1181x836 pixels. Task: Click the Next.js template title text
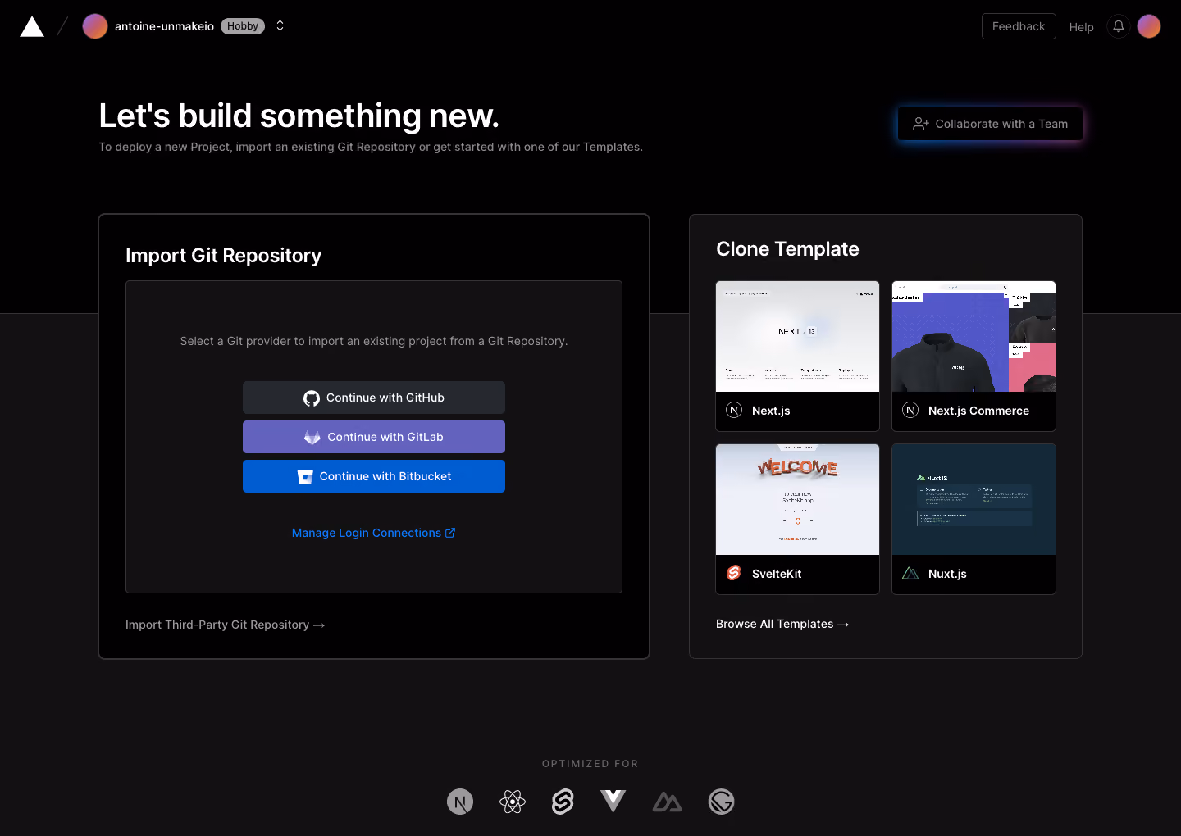(771, 411)
